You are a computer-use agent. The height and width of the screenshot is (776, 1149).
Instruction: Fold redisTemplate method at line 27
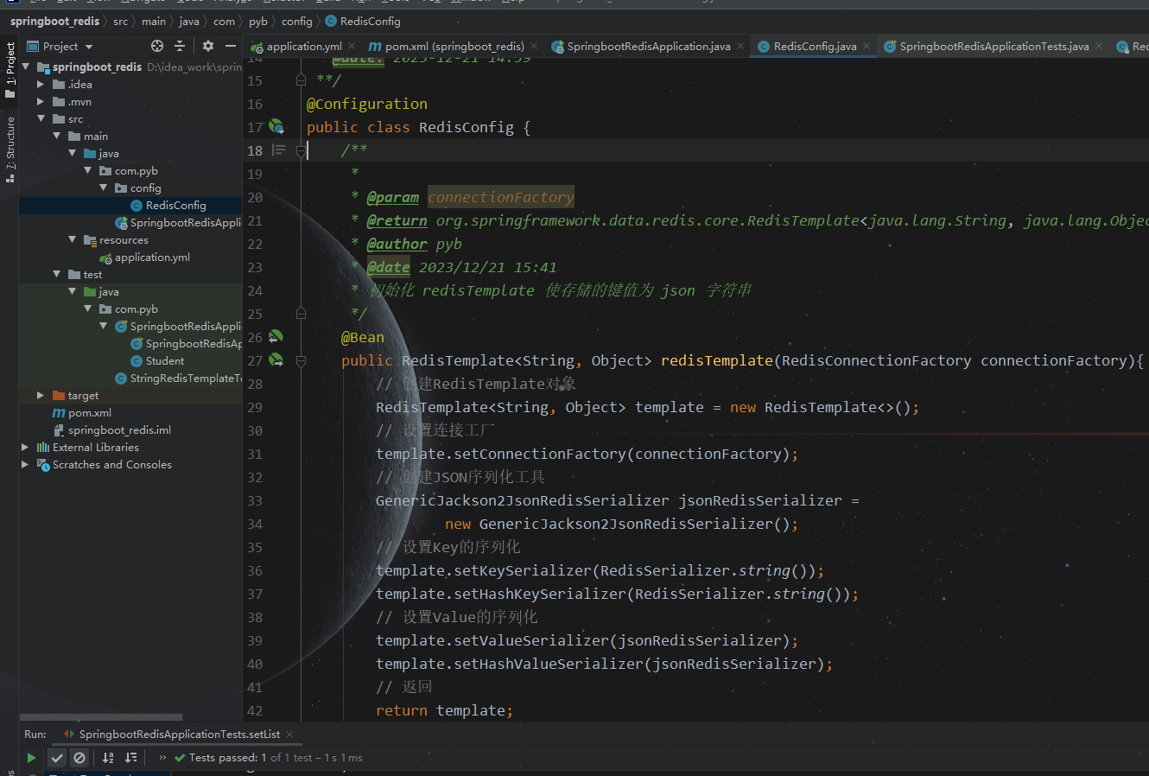[301, 360]
